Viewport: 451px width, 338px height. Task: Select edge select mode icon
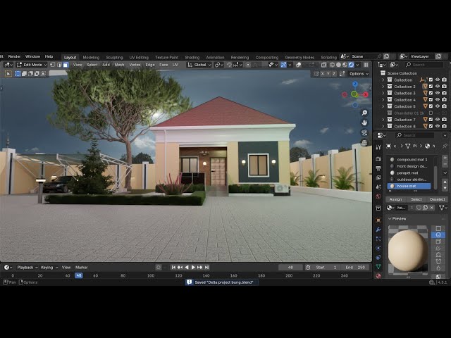coord(59,65)
